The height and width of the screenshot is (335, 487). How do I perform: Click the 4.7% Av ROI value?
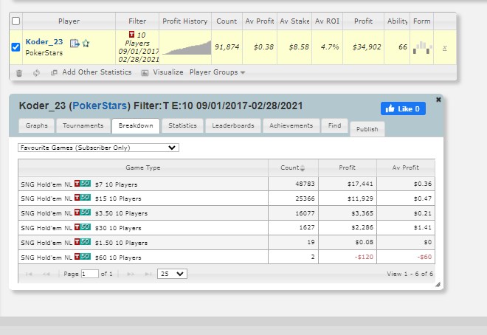tap(330, 47)
